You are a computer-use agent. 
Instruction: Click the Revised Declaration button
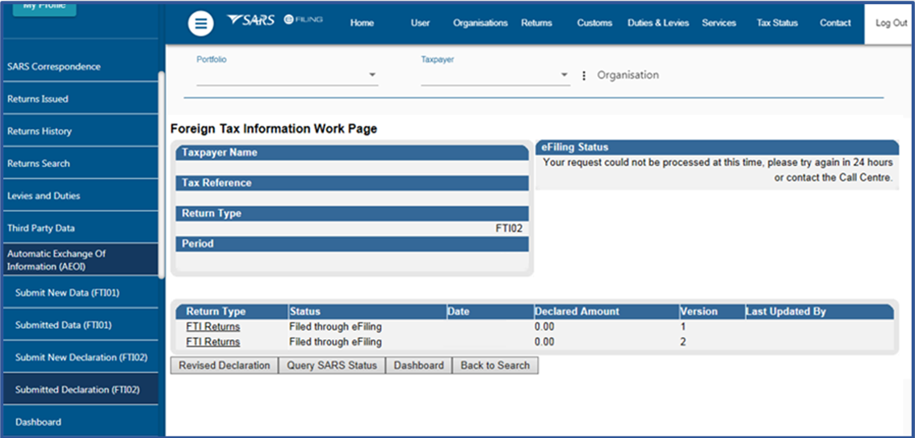point(225,365)
